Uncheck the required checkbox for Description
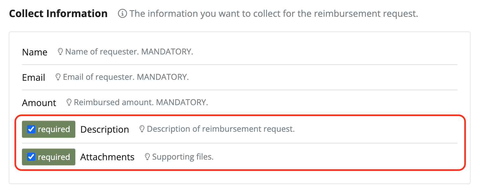The width and height of the screenshot is (480, 190). coord(31,129)
